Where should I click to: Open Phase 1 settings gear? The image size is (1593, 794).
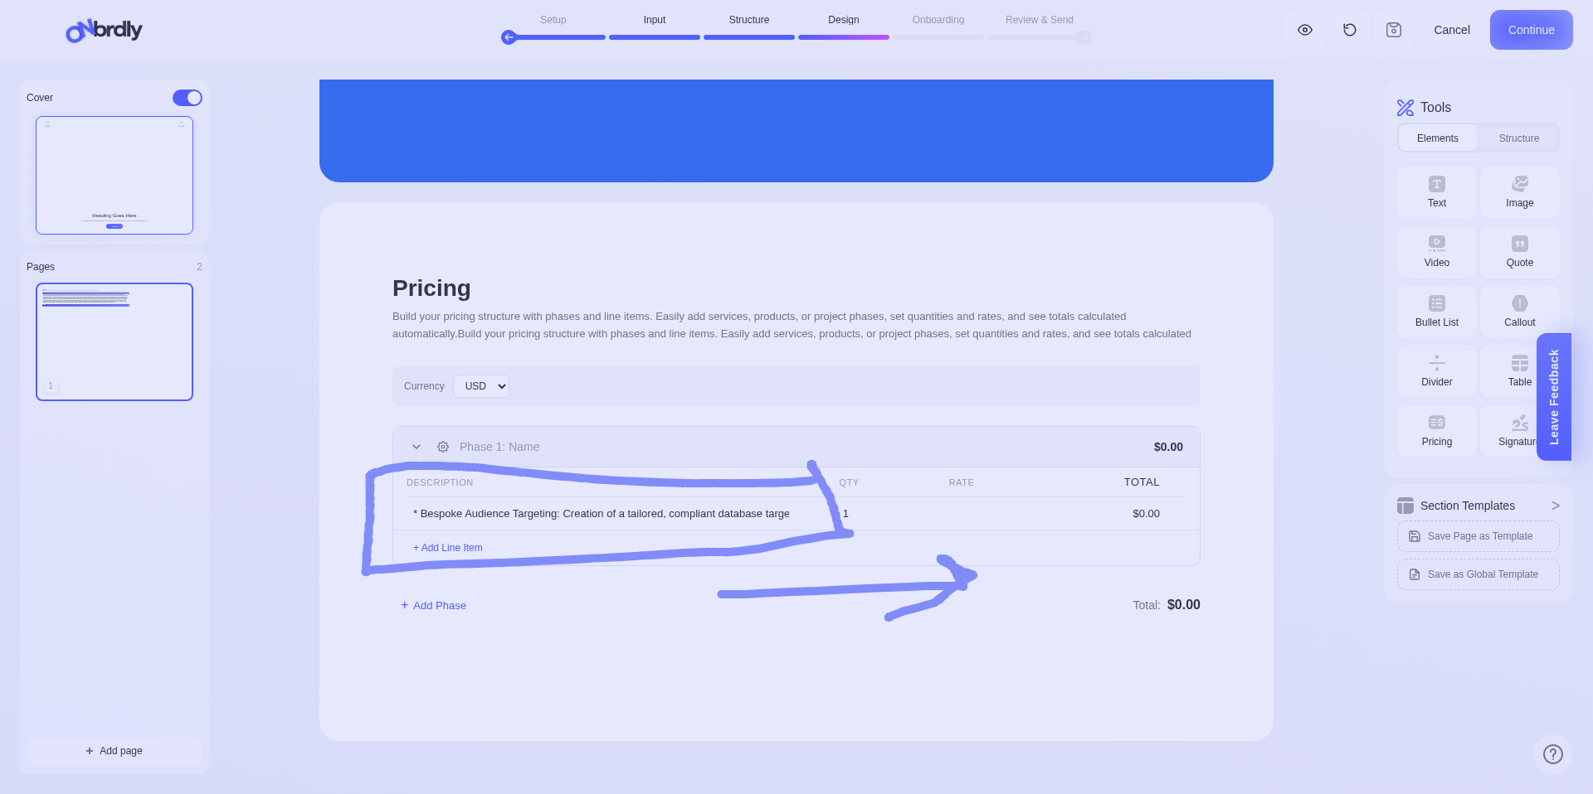443,447
